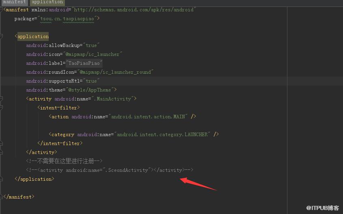Click fold marker beside closing manifest tag

coord(1,197)
